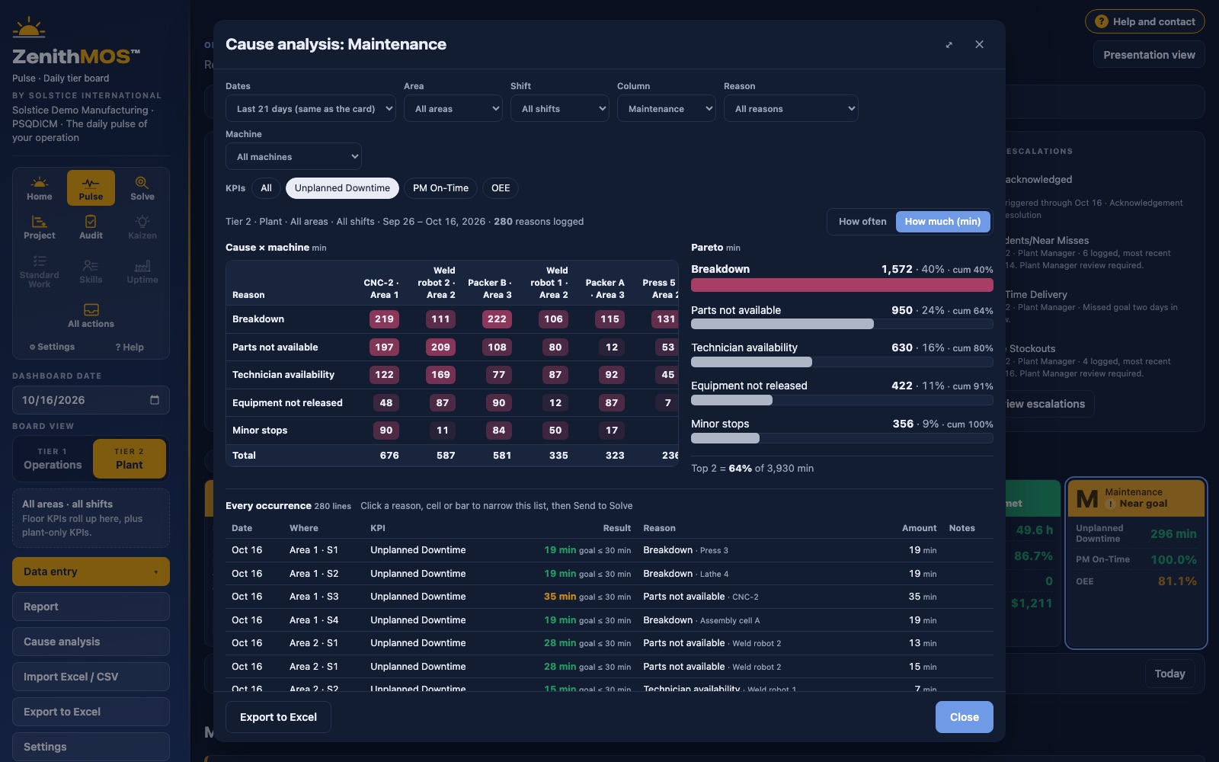Click the dashboard date input field
1219x762 pixels.
coord(91,400)
